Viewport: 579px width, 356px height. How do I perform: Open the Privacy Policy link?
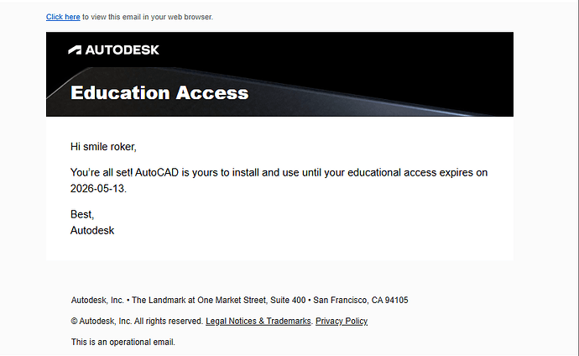pos(342,322)
